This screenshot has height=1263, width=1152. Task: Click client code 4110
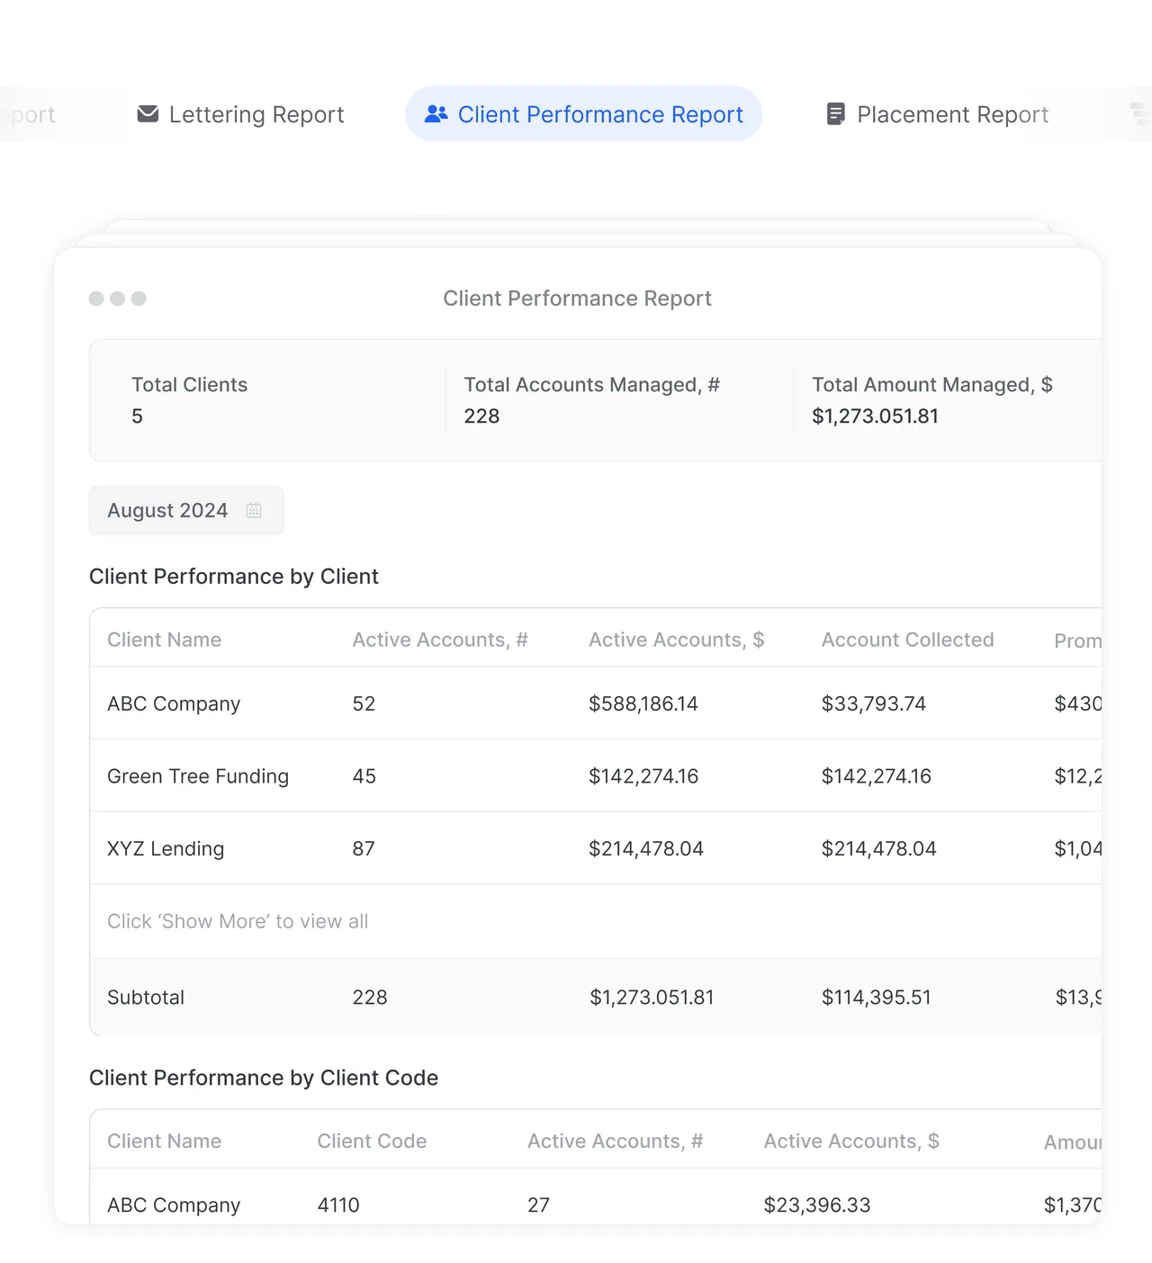click(x=338, y=1205)
